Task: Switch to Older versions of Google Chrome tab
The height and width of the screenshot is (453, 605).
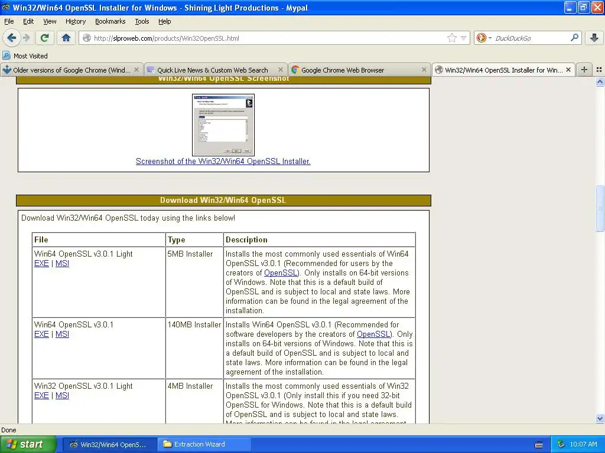Action: [x=71, y=70]
